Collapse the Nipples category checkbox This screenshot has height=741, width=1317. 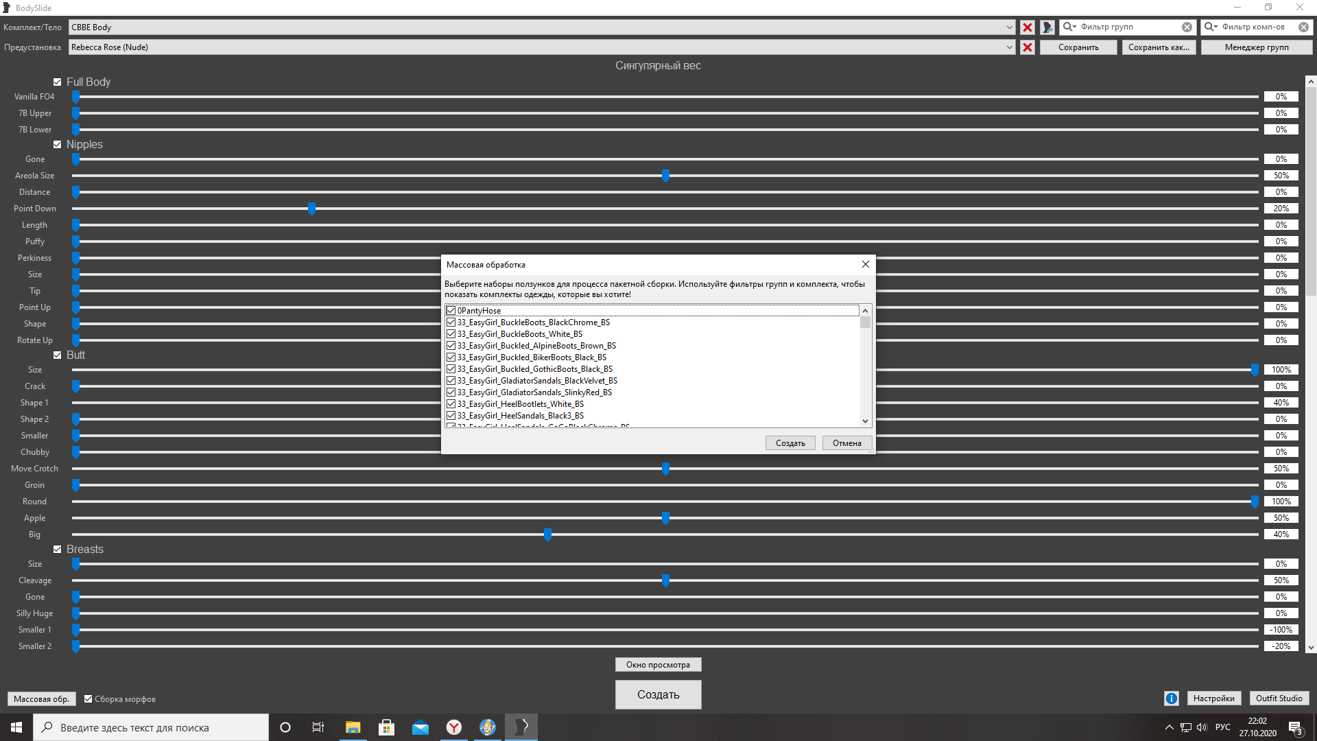click(x=58, y=144)
